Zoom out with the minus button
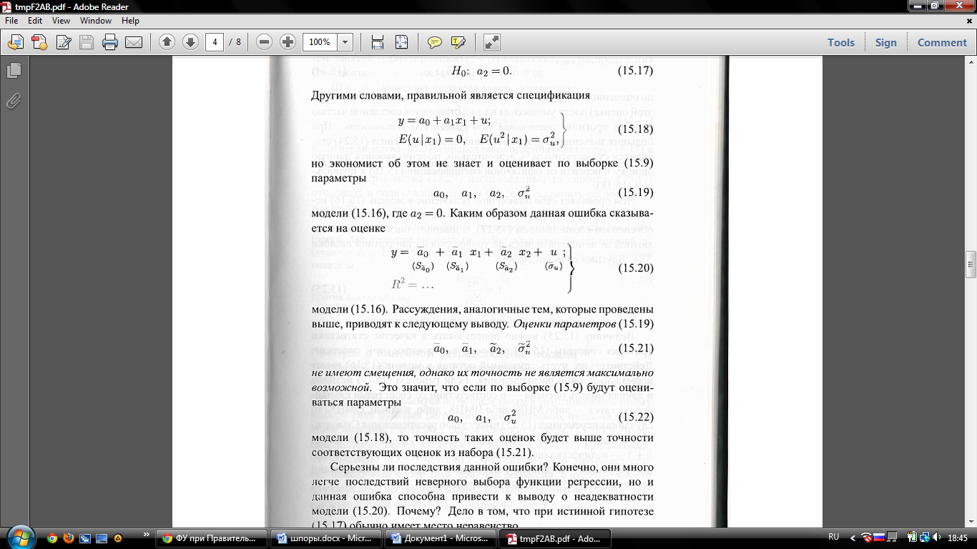Viewport: 977px width, 549px height. tap(265, 42)
